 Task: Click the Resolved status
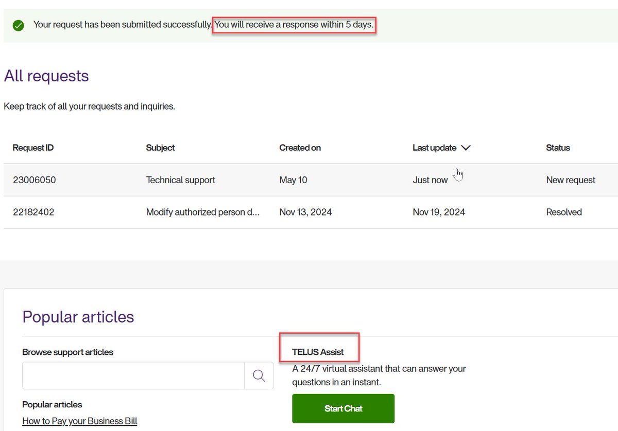click(564, 212)
